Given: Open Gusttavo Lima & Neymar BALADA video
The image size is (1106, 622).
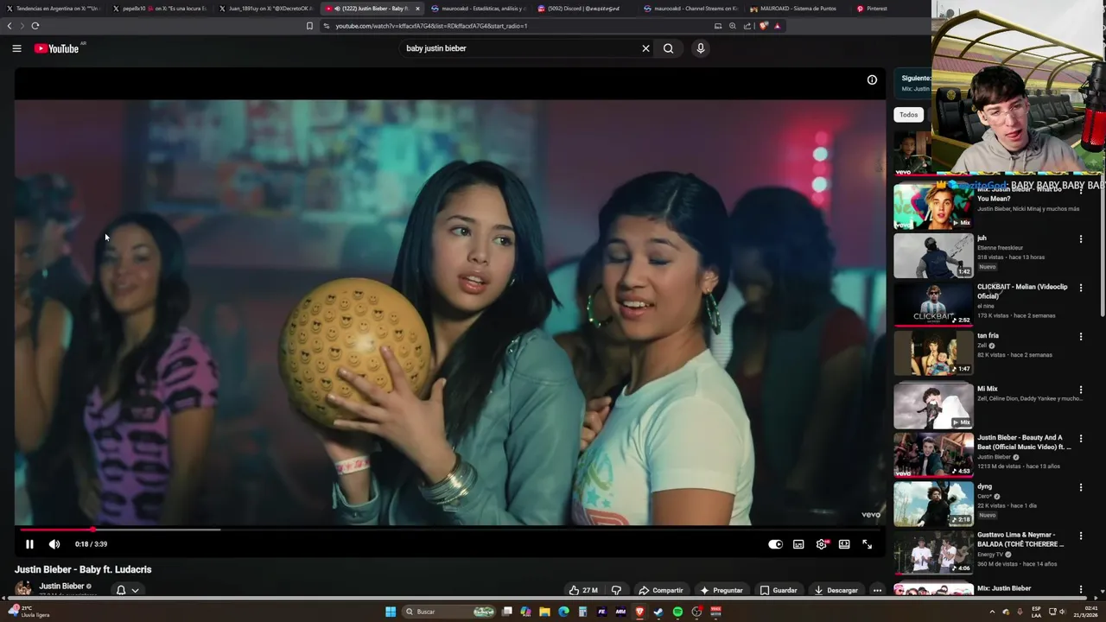Looking at the screenshot, I should [933, 552].
